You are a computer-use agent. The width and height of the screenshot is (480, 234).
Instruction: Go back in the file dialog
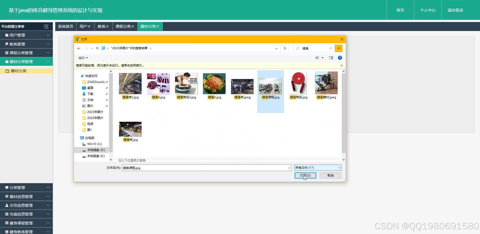(x=79, y=48)
